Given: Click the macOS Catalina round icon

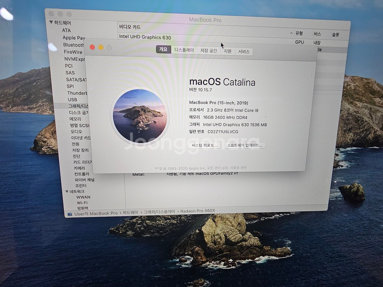Looking at the screenshot, I should pos(140,116).
